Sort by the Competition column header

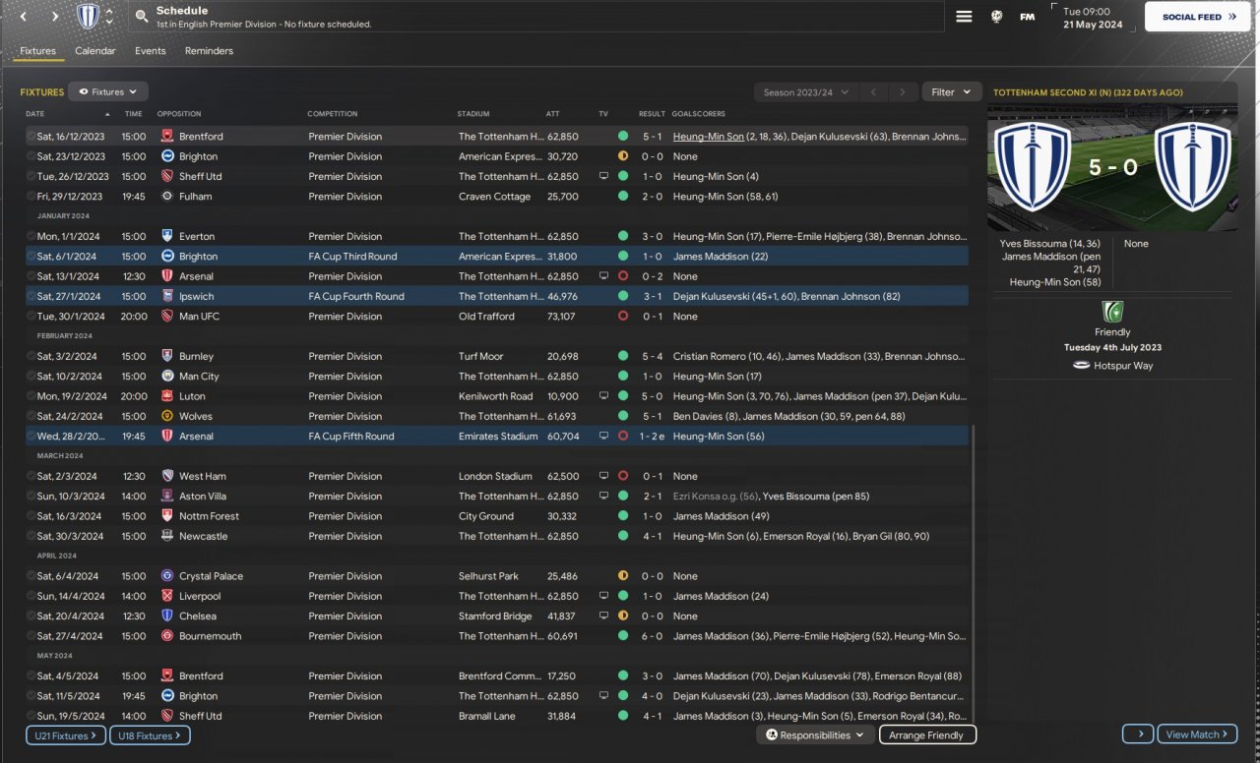pos(333,114)
